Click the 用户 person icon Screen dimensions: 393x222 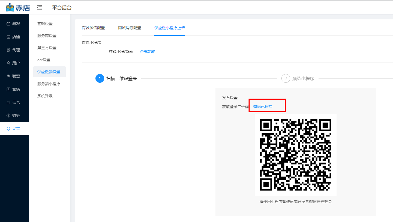coord(8,63)
